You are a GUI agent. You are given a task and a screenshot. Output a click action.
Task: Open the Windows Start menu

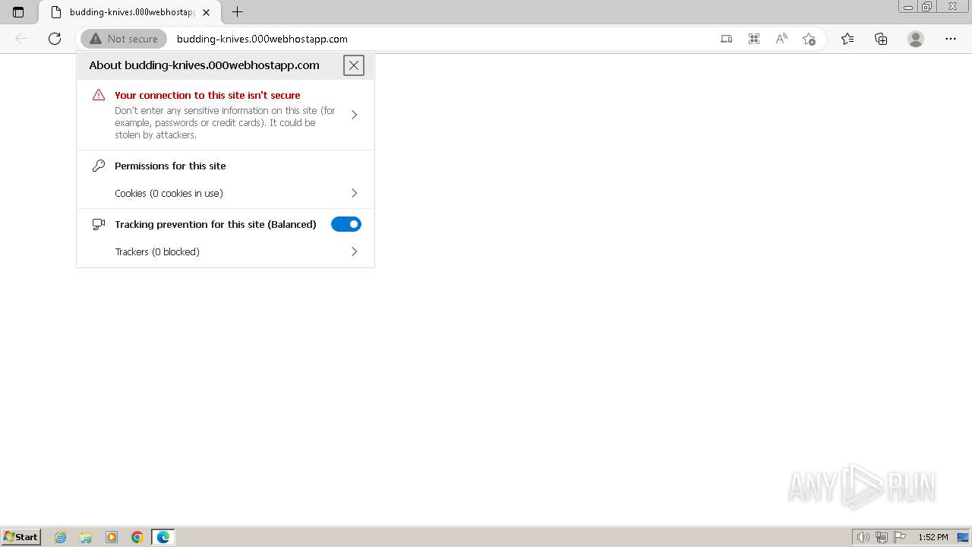tap(21, 537)
